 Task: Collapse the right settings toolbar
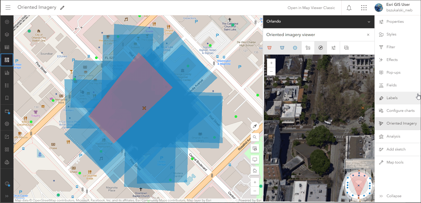[x=398, y=196]
